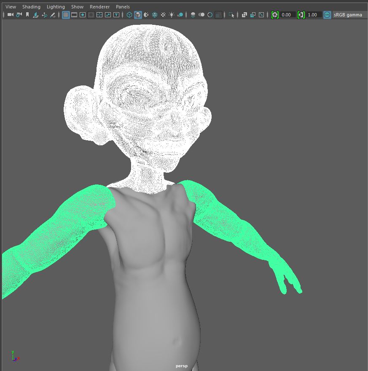Click the persp camera label
The height and width of the screenshot is (371, 368).
181,366
